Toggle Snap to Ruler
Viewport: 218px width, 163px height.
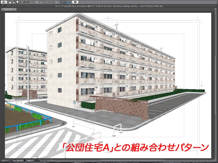(x=61, y=2)
